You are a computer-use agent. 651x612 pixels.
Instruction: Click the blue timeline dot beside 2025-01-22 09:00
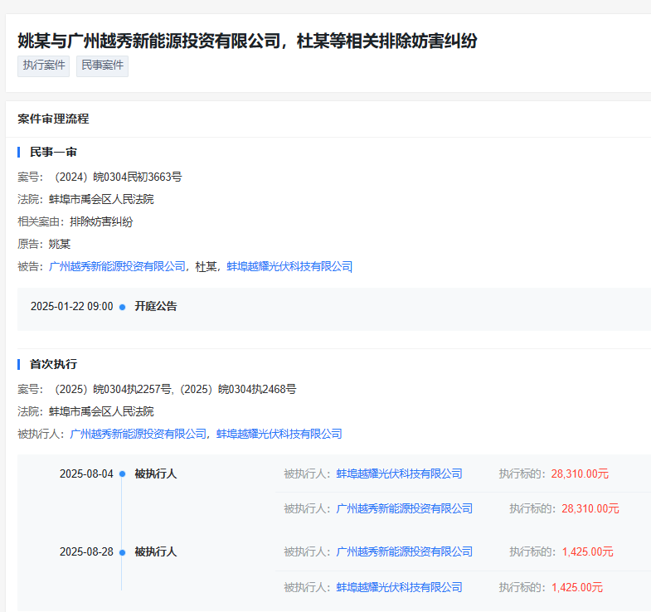coord(122,307)
